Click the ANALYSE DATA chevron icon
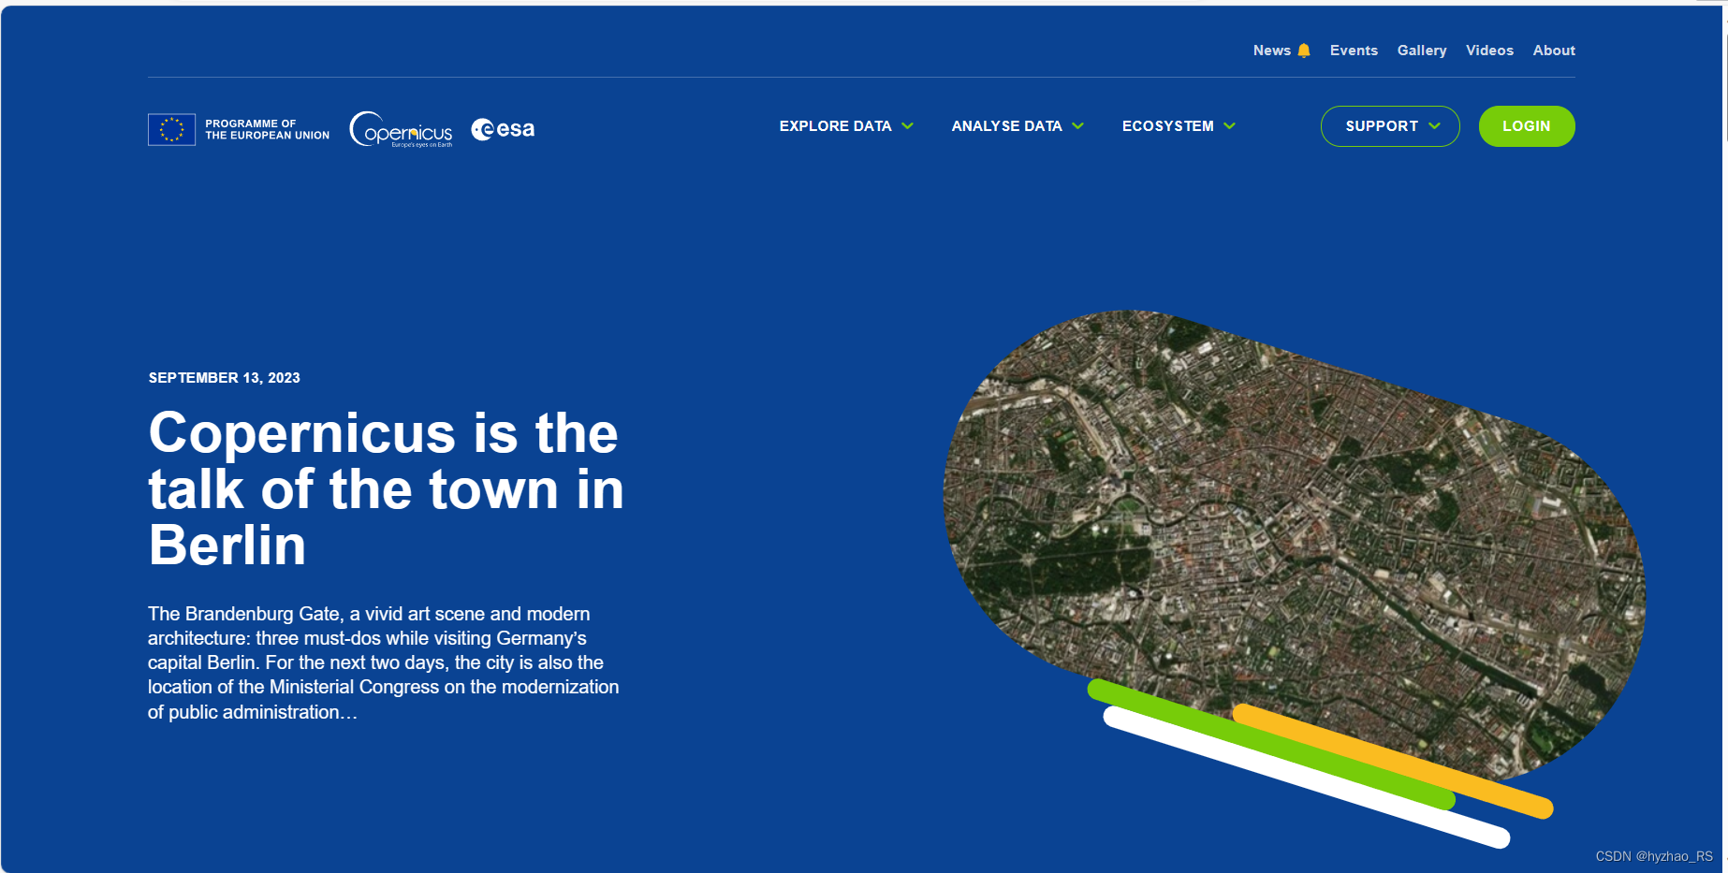This screenshot has height=873, width=1728. [x=1078, y=125]
